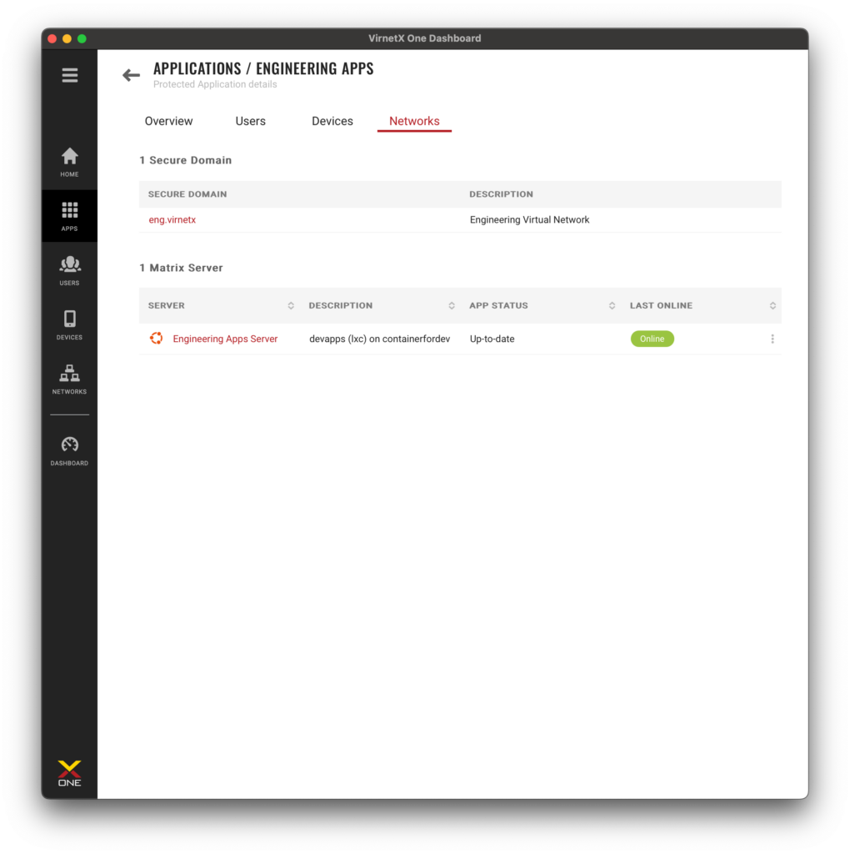This screenshot has width=850, height=854.
Task: Sort by Description column in Matrix Server table
Action: tap(452, 305)
